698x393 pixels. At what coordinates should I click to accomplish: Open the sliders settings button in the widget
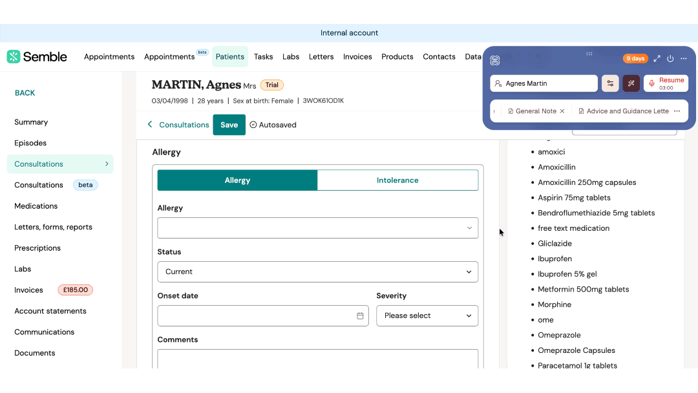point(610,83)
